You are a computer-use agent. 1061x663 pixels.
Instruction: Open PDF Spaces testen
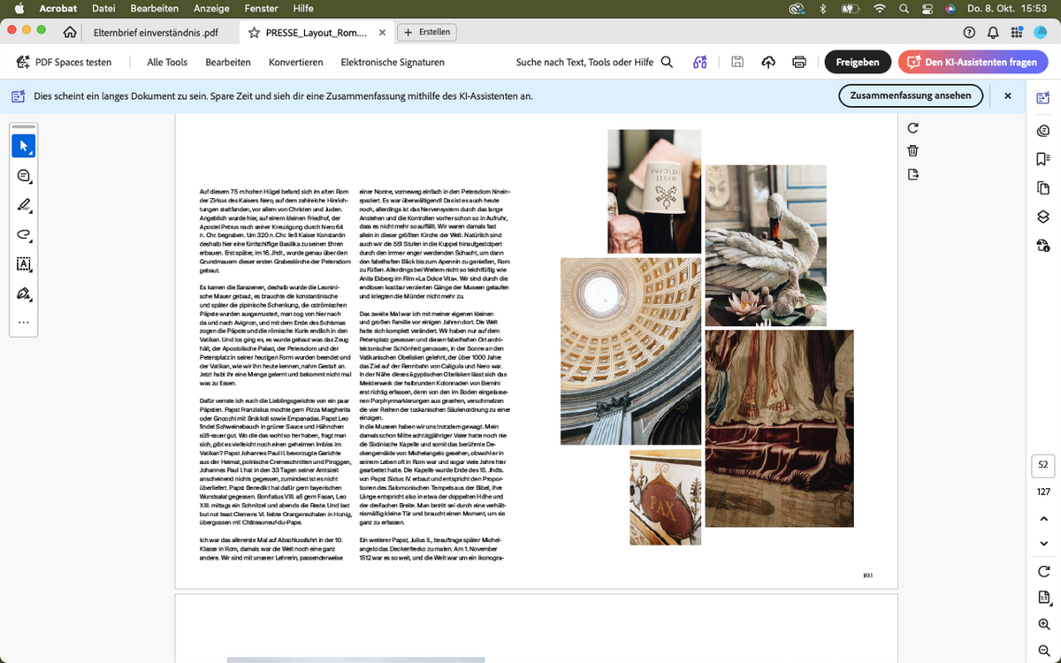coord(64,62)
